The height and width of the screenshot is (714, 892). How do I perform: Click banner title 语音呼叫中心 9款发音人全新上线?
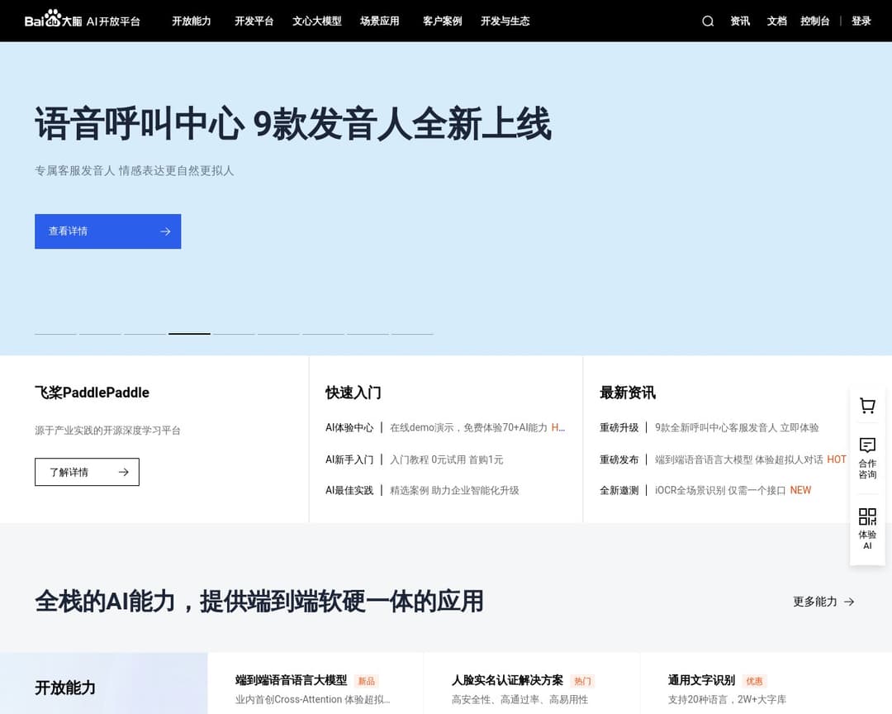pos(293,124)
